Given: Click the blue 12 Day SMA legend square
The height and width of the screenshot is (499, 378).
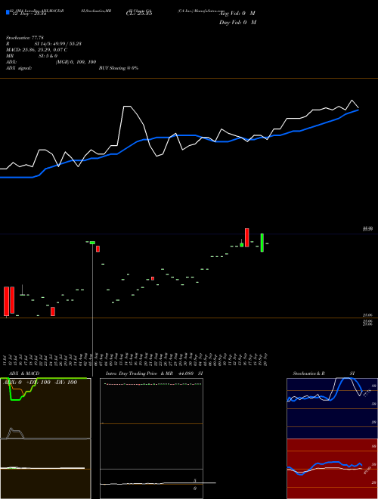Looking at the screenshot, I should pyautogui.click(x=8, y=13).
